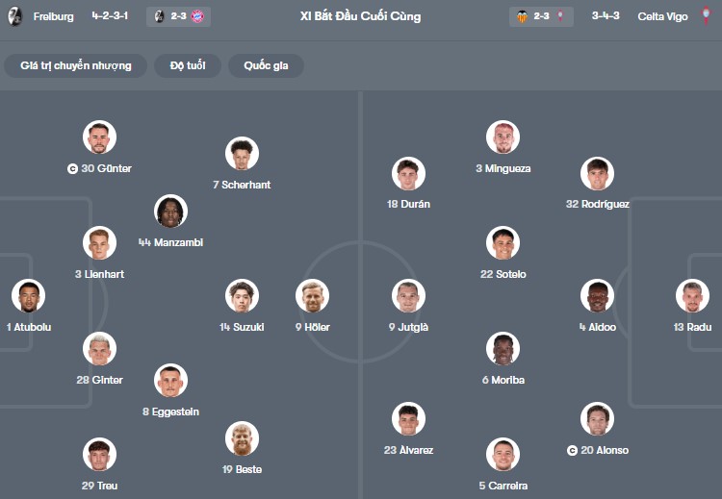Open Höler's player avatar
The image size is (722, 499).
click(312, 296)
